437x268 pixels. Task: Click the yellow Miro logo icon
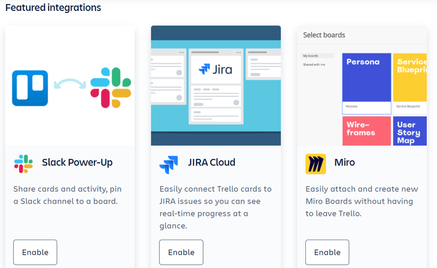(316, 164)
